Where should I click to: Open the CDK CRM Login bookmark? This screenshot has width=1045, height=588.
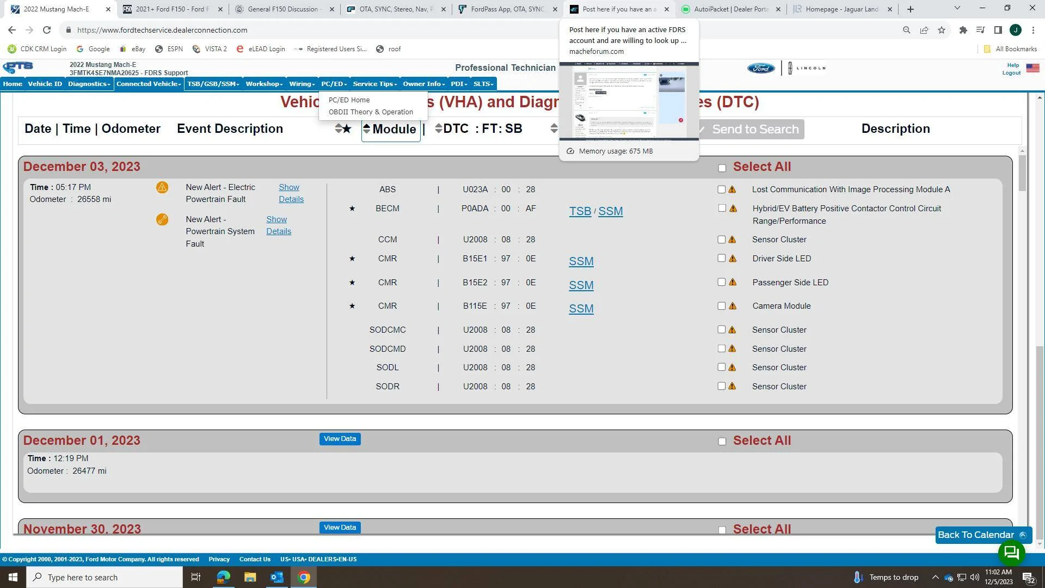tap(37, 49)
